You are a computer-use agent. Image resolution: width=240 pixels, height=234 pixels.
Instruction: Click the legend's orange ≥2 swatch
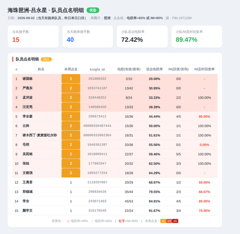click(x=163, y=221)
